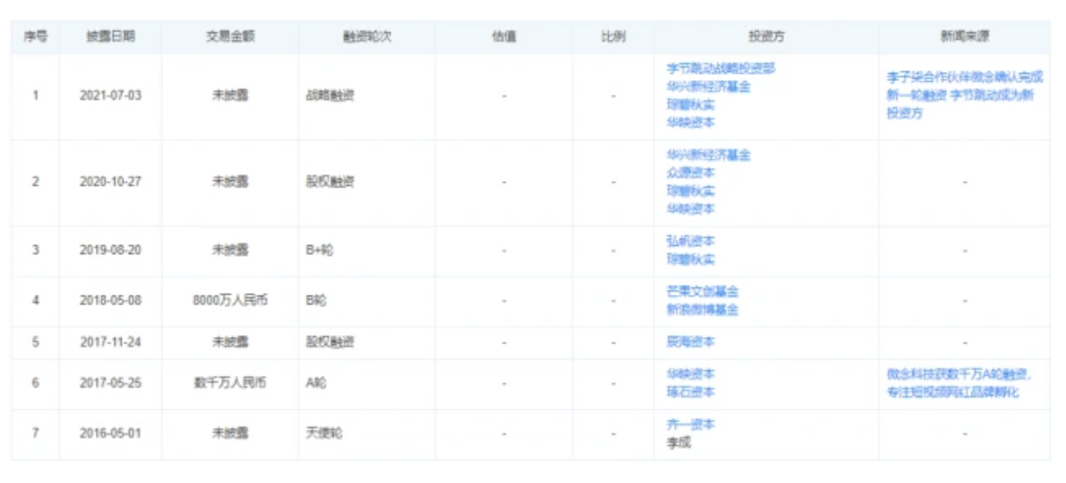The width and height of the screenshot is (1066, 483).
Task: Open 华映资本 in the 2020-10-27 row
Action: (691, 208)
